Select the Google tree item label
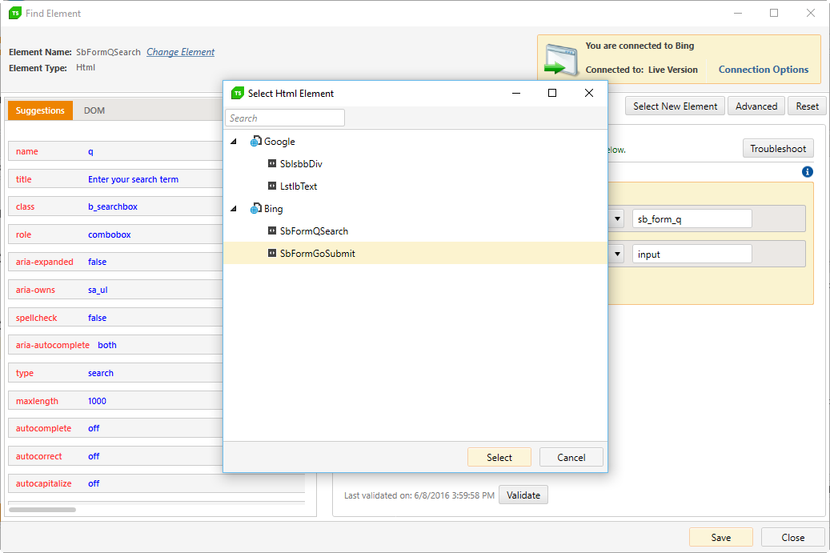 click(279, 142)
